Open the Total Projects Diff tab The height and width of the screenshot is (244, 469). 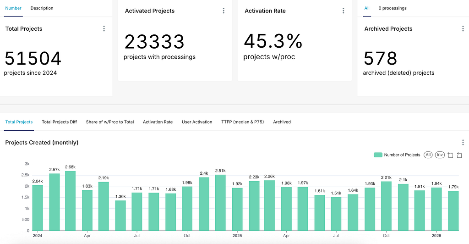[59, 122]
